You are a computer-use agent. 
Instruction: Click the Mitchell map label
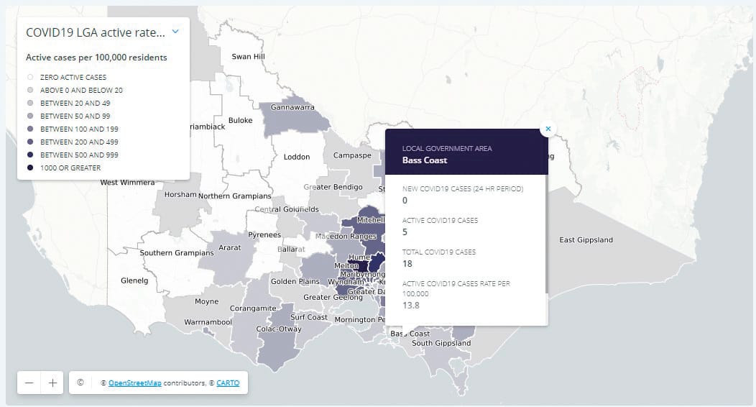[370, 220]
